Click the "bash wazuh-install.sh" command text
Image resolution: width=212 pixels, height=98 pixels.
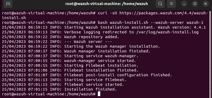point(123,23)
